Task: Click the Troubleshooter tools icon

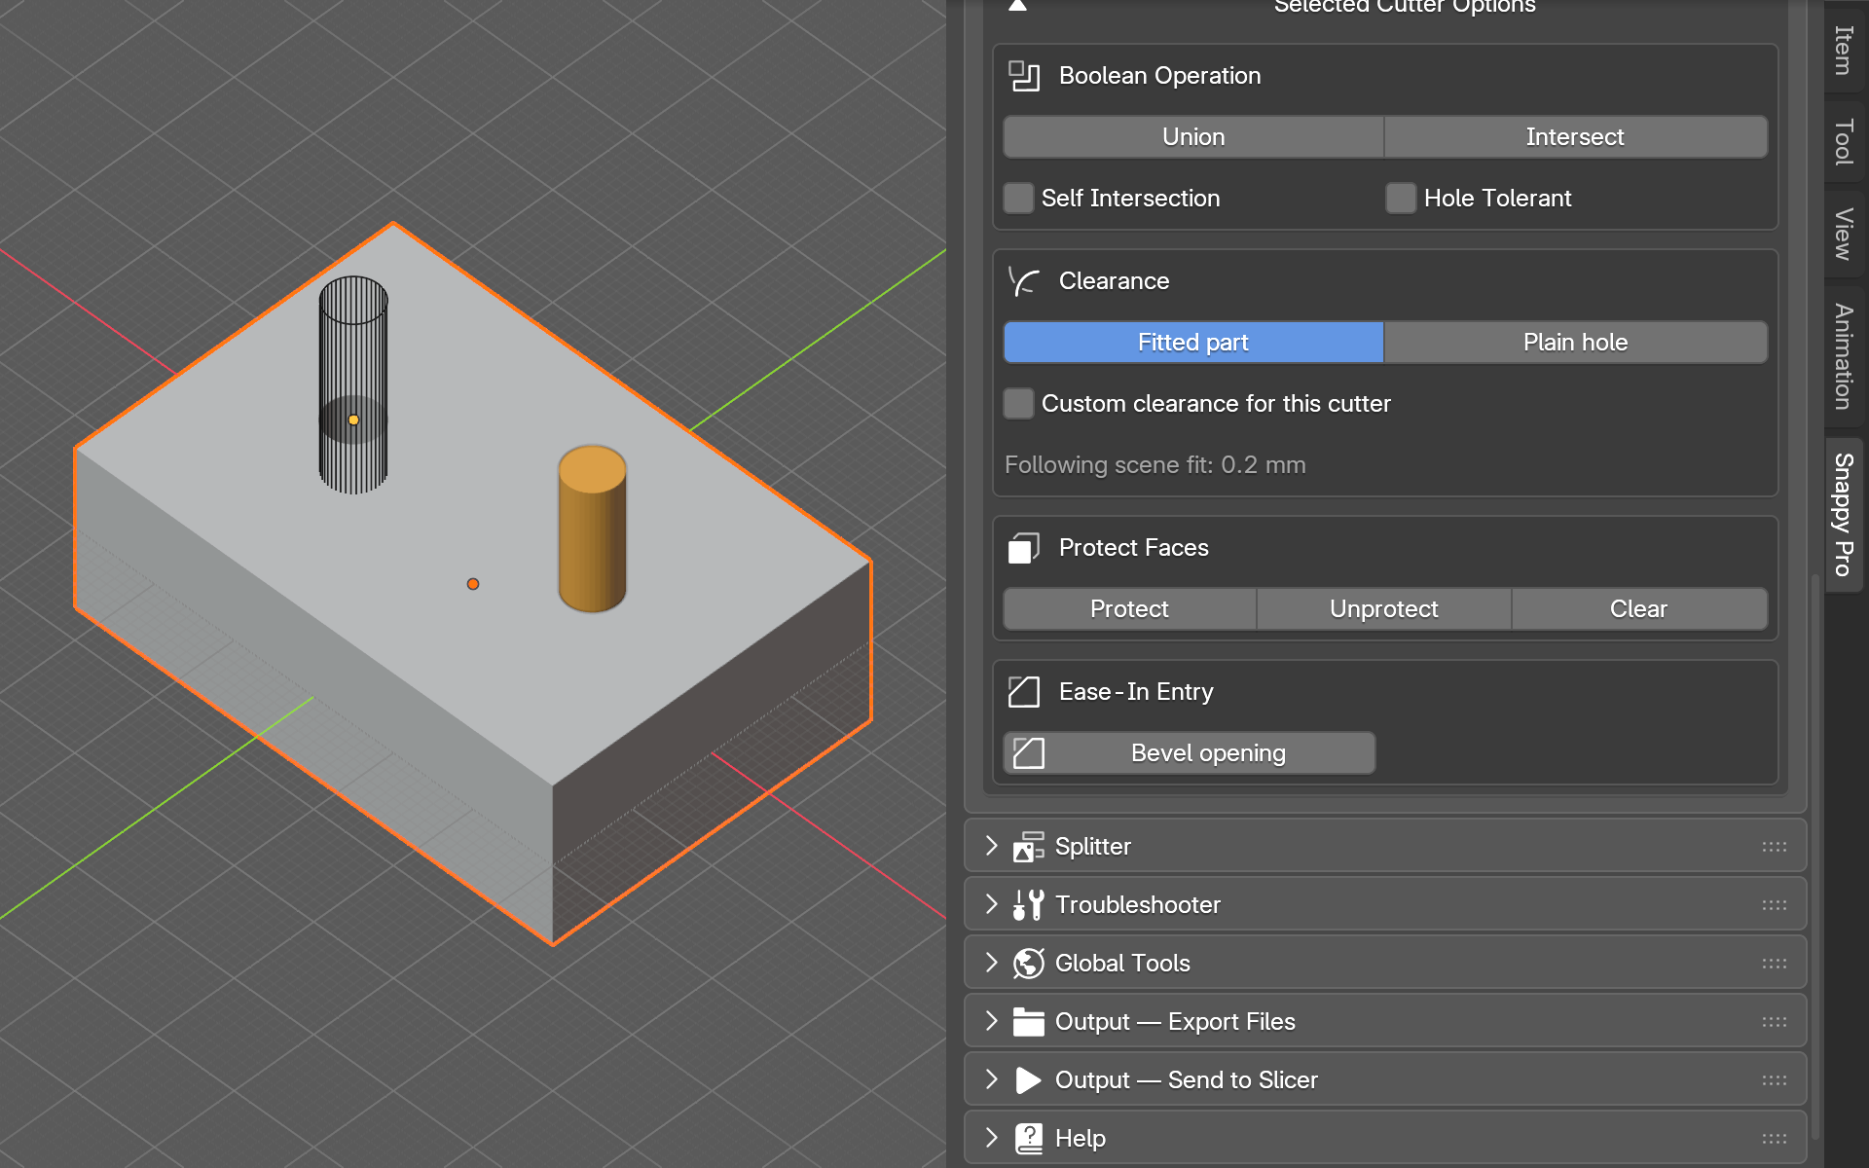Action: click(x=1028, y=905)
